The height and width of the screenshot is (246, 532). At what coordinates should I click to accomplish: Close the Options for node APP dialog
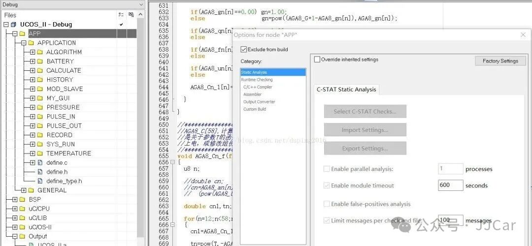[x=523, y=34]
